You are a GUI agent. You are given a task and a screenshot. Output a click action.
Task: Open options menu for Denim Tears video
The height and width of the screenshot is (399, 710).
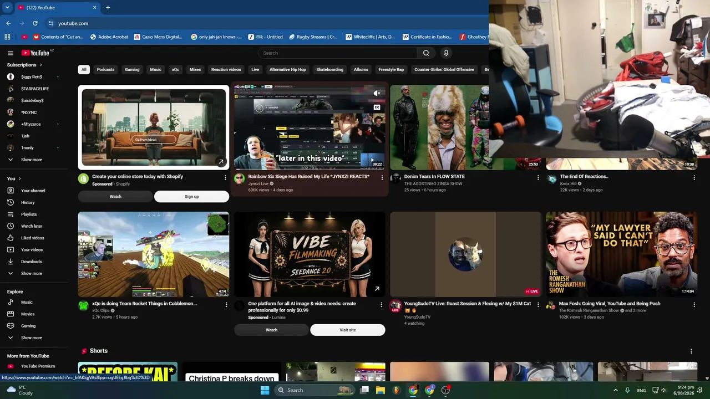point(537,178)
